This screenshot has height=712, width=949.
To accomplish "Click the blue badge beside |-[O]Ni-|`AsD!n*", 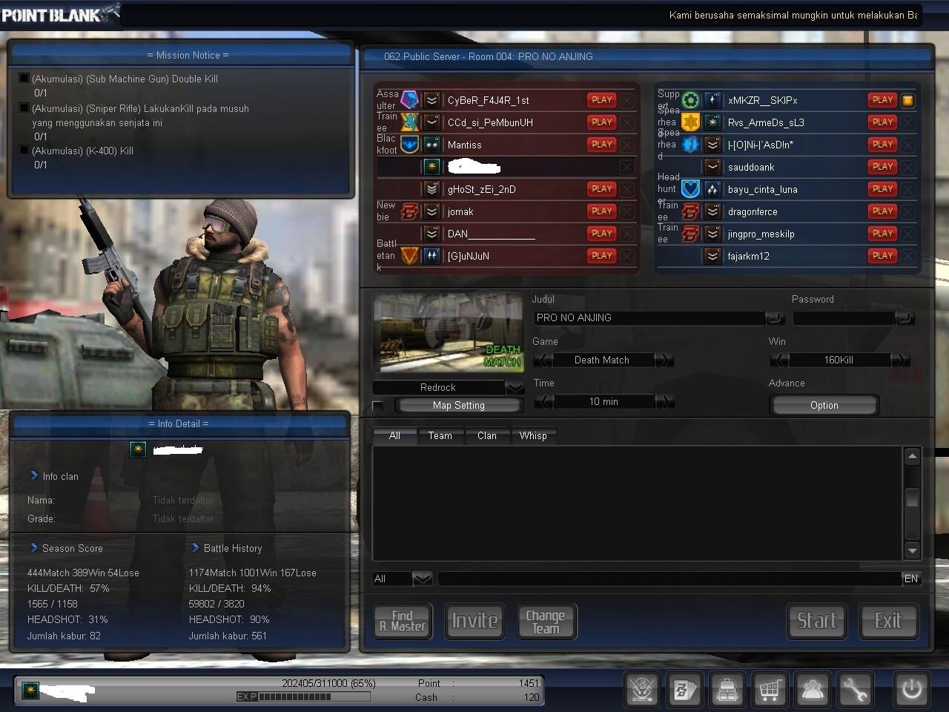I will (690, 145).
